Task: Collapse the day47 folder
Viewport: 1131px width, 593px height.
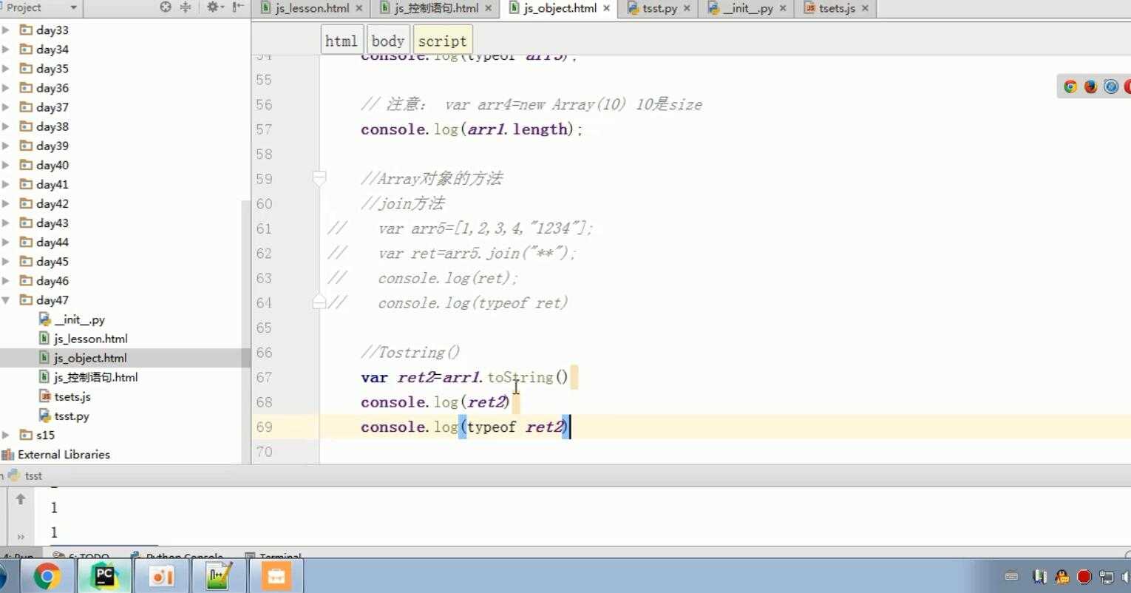Action: pos(6,299)
